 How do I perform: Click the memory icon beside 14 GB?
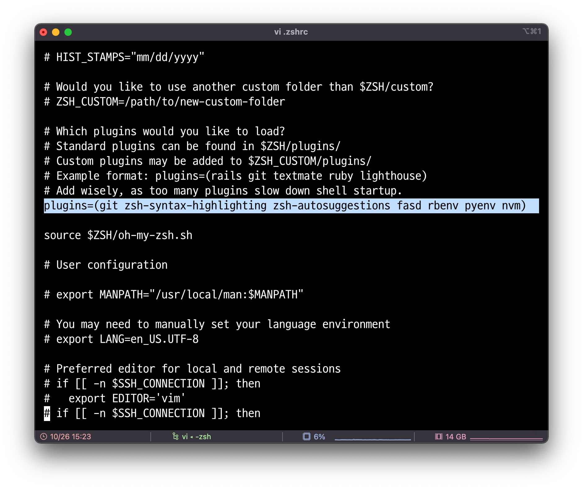pos(438,436)
